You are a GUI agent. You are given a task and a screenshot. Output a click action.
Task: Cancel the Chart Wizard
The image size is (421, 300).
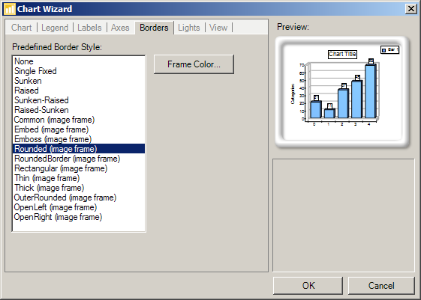pyautogui.click(x=381, y=286)
